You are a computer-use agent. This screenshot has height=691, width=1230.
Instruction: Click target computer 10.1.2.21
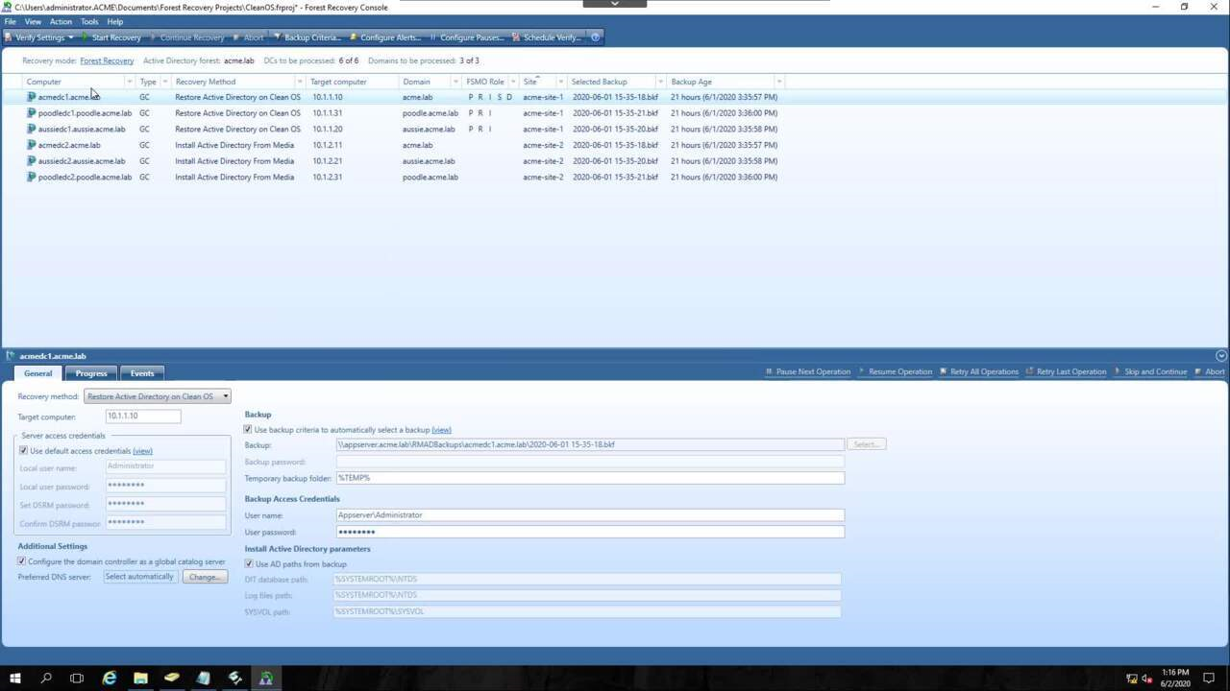pos(328,161)
